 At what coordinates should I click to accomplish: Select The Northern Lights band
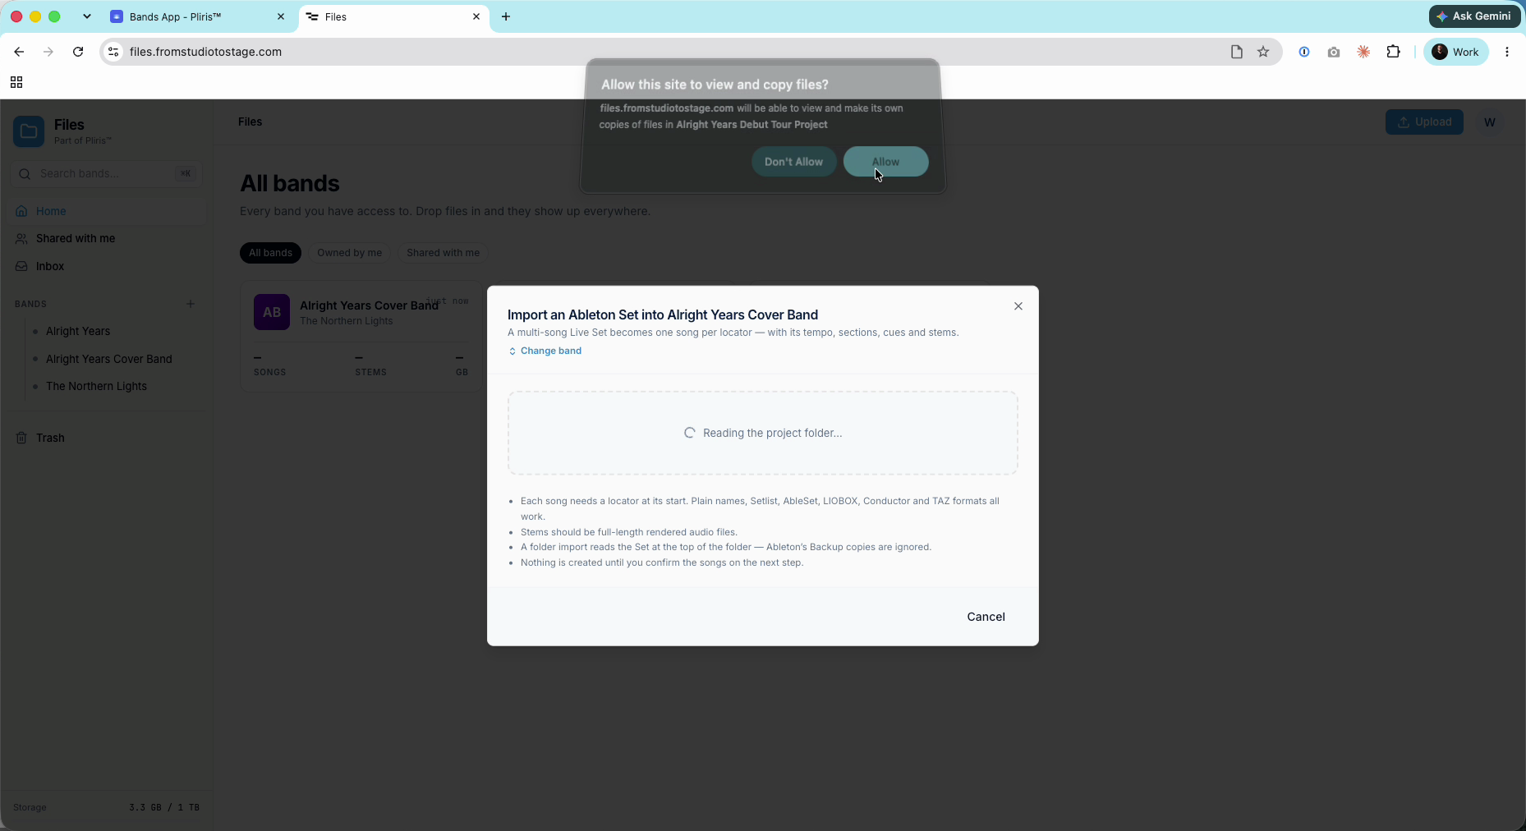coord(96,386)
